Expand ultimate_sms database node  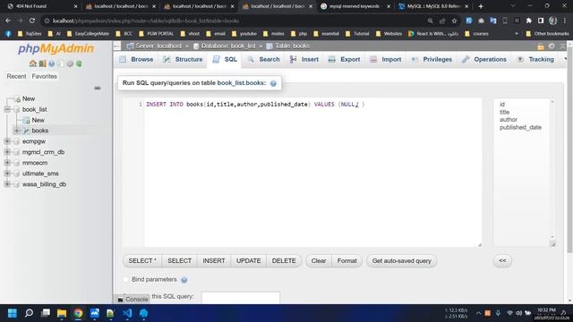point(7,174)
